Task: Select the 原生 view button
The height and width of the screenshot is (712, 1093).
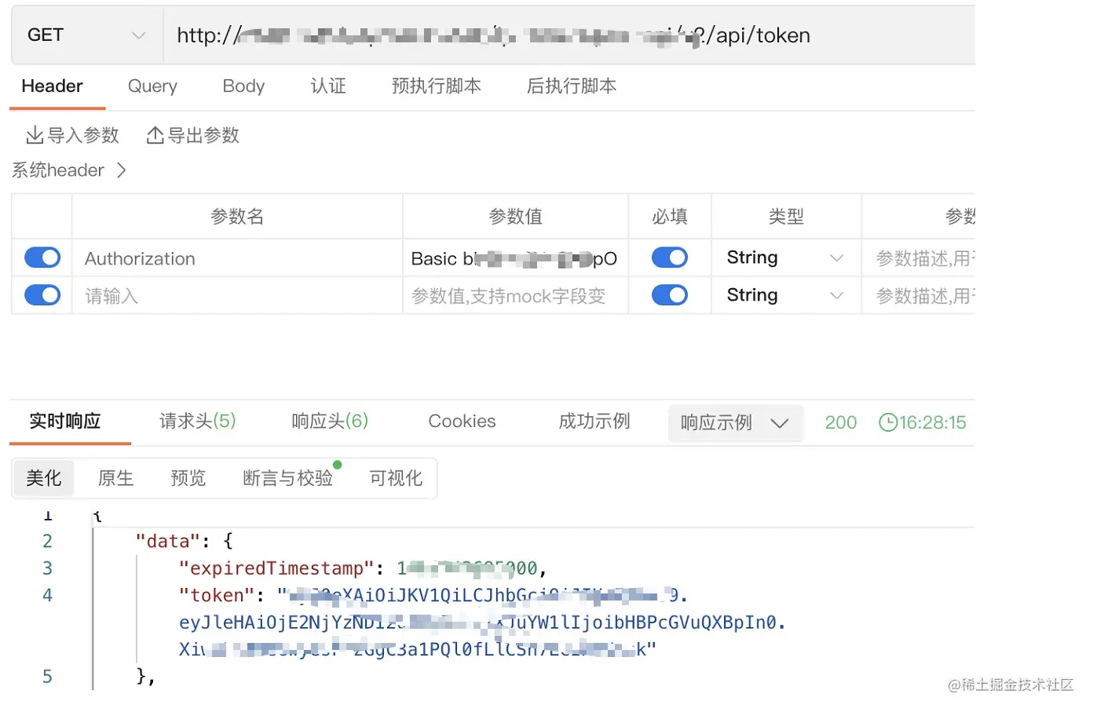Action: pos(116,478)
